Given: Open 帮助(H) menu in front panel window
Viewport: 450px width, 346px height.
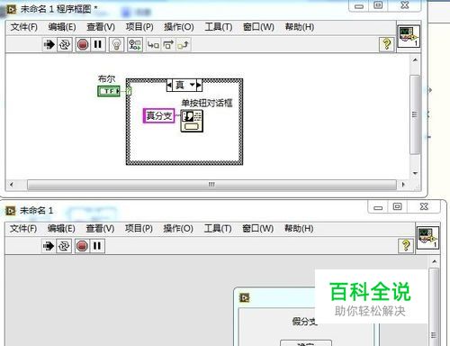Looking at the screenshot, I should (x=299, y=229).
